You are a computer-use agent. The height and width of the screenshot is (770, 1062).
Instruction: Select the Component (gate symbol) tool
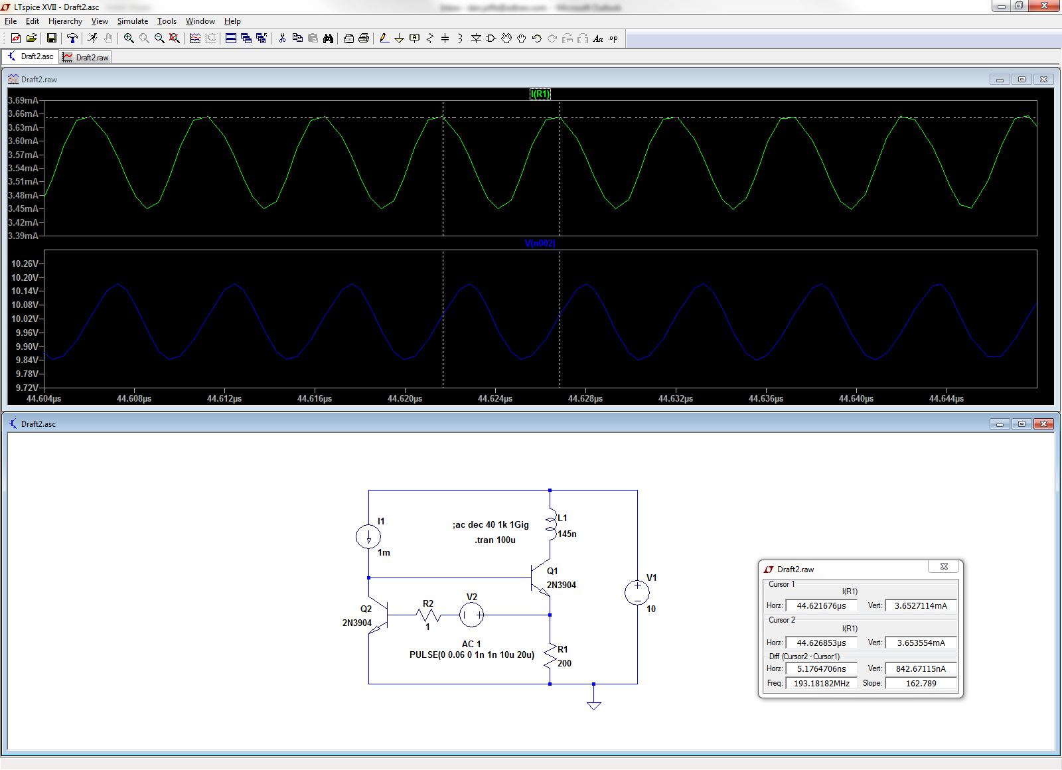click(491, 38)
